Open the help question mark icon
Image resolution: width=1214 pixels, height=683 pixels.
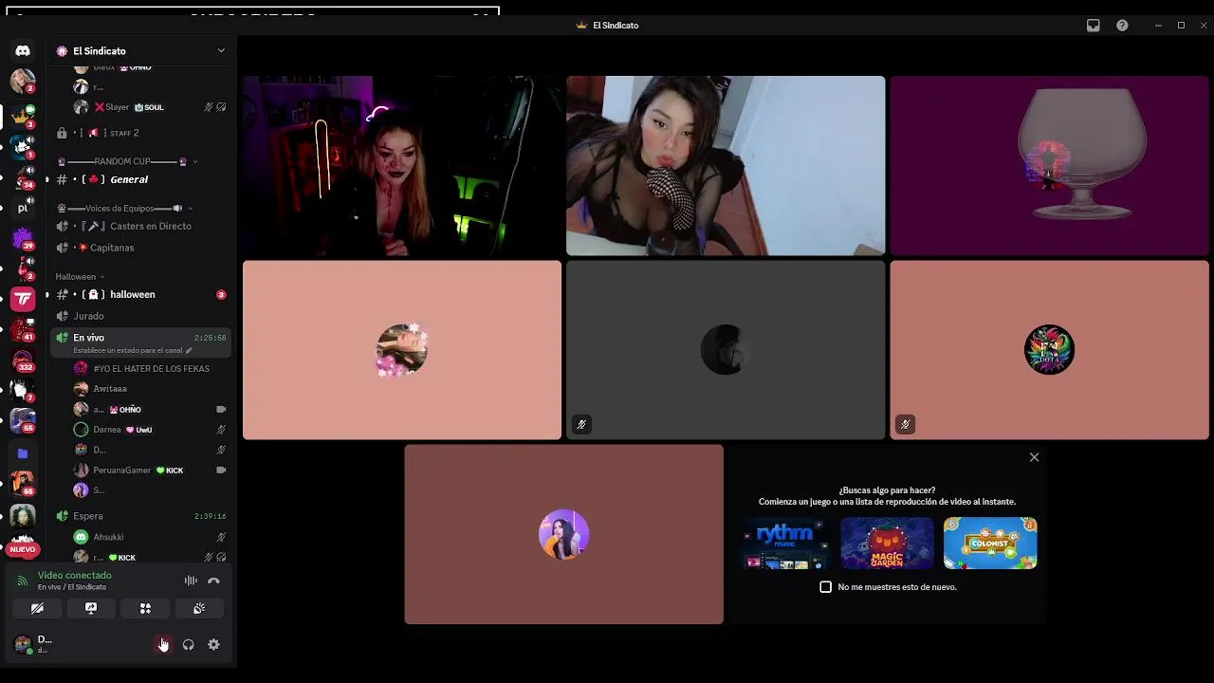point(1122,26)
